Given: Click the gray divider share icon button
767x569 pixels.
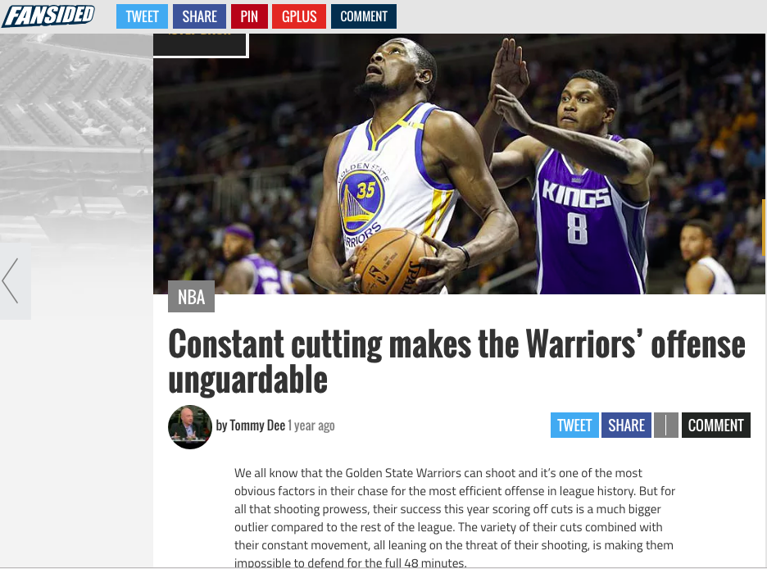Looking at the screenshot, I should tap(665, 426).
